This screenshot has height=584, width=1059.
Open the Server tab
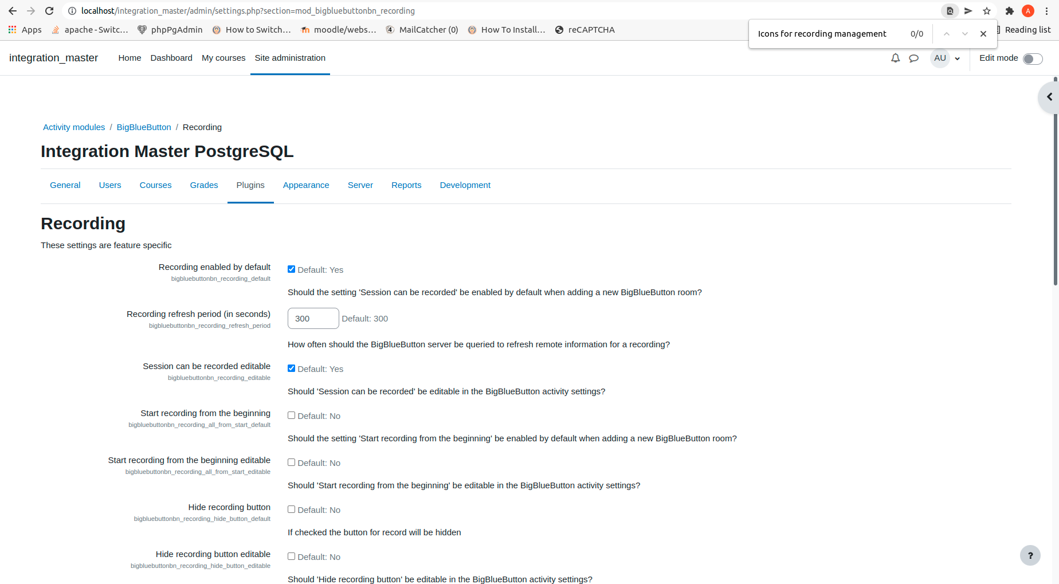click(x=360, y=185)
